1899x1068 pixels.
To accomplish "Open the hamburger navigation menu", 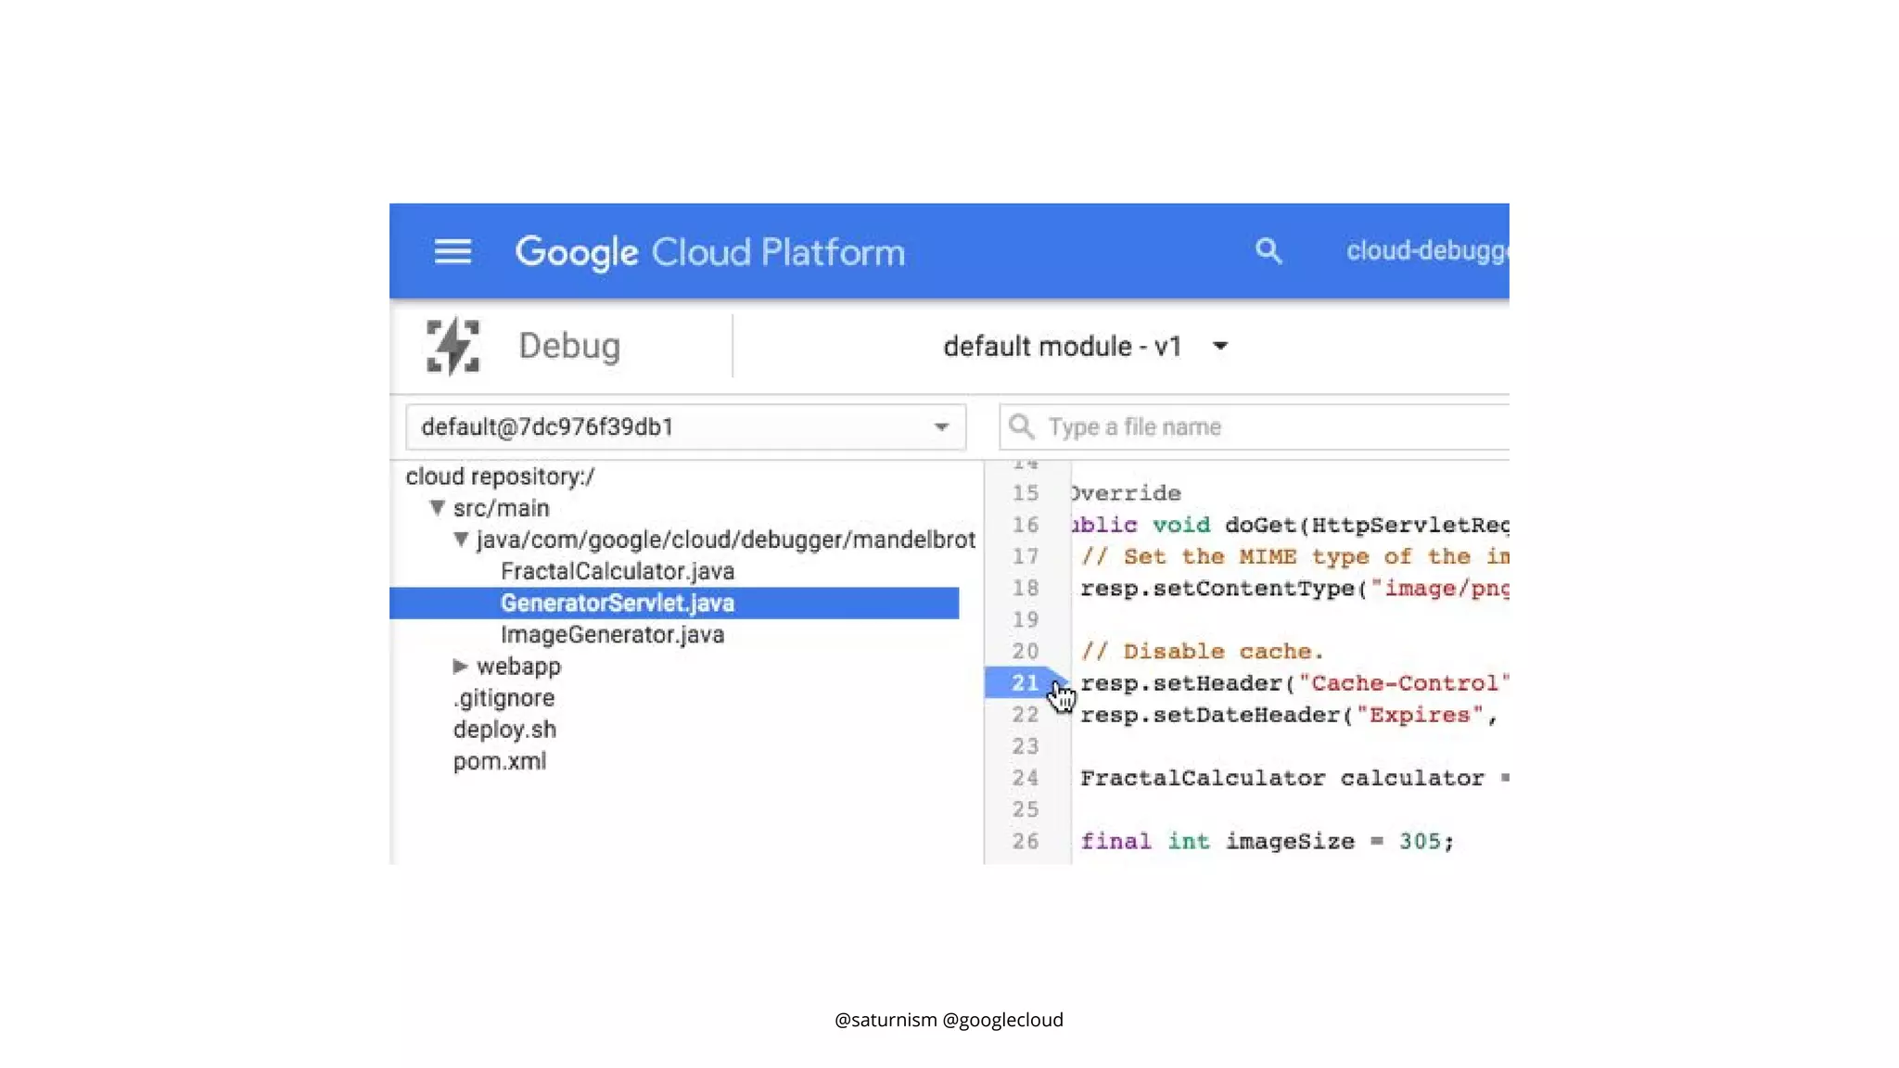I will 452,251.
